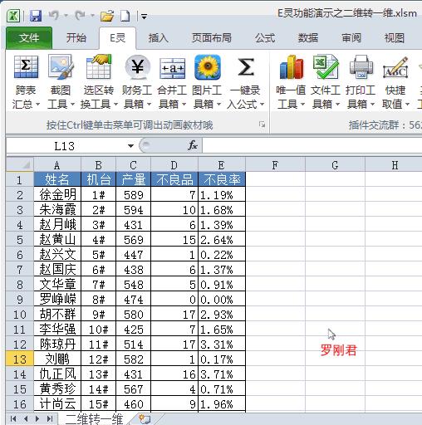
Task: Click the 图片工具箱 sunflower icon
Action: click(x=208, y=67)
